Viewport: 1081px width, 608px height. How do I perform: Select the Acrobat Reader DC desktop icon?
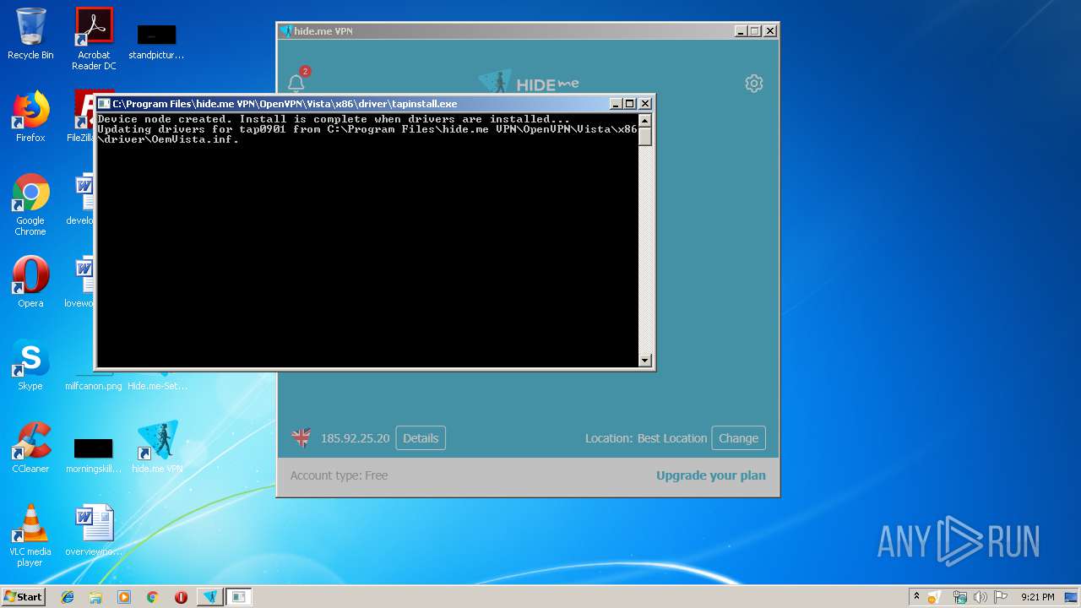point(94,39)
